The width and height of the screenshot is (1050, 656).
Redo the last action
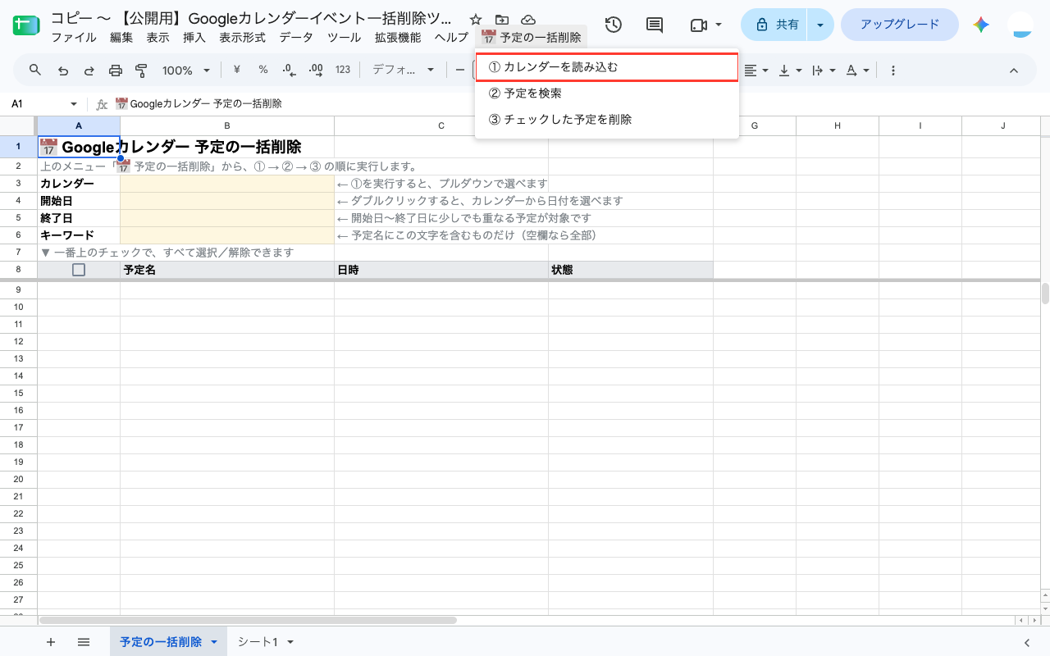(89, 70)
